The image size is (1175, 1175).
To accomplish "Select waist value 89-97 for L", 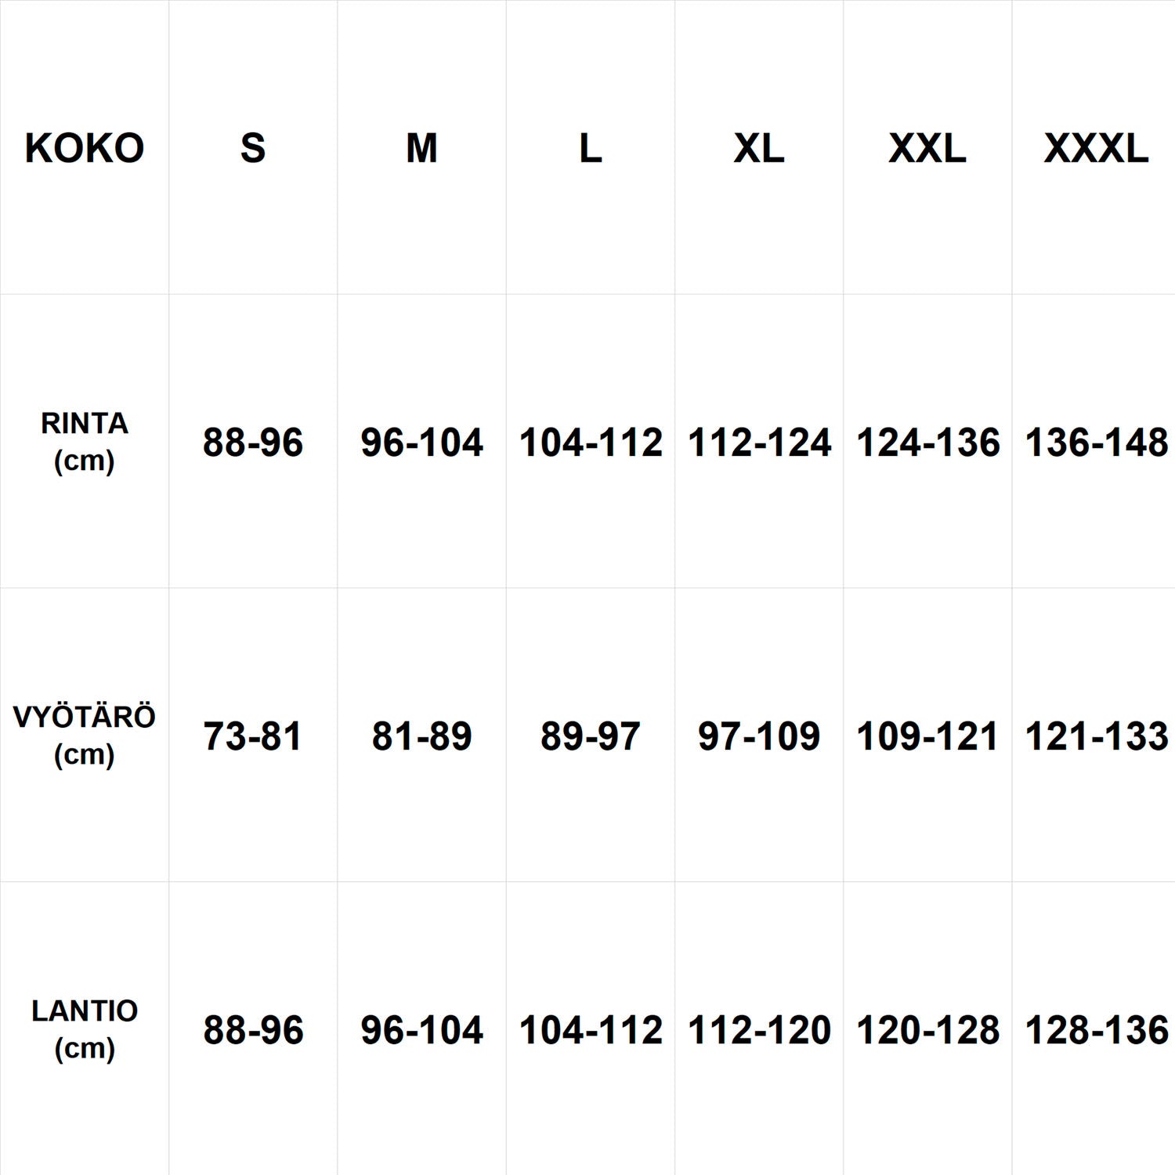I will (x=591, y=736).
